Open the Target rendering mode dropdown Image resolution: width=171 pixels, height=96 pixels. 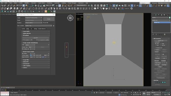pos(34,18)
